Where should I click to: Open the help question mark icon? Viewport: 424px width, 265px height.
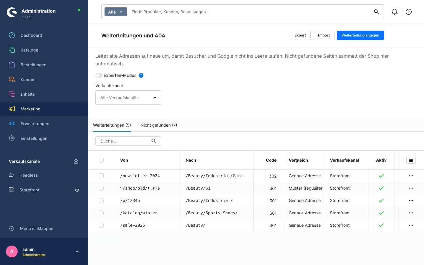point(409,12)
